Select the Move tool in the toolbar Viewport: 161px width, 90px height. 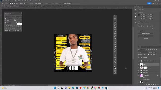115,19
